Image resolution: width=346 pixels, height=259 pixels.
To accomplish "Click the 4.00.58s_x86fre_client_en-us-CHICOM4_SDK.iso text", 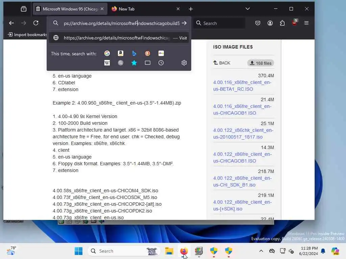I will pyautogui.click(x=105, y=191).
